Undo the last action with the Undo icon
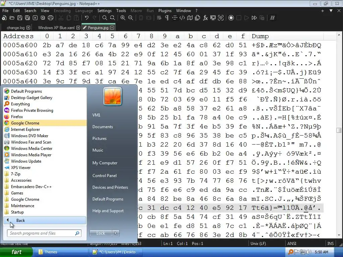 pyautogui.click(x=87, y=18)
